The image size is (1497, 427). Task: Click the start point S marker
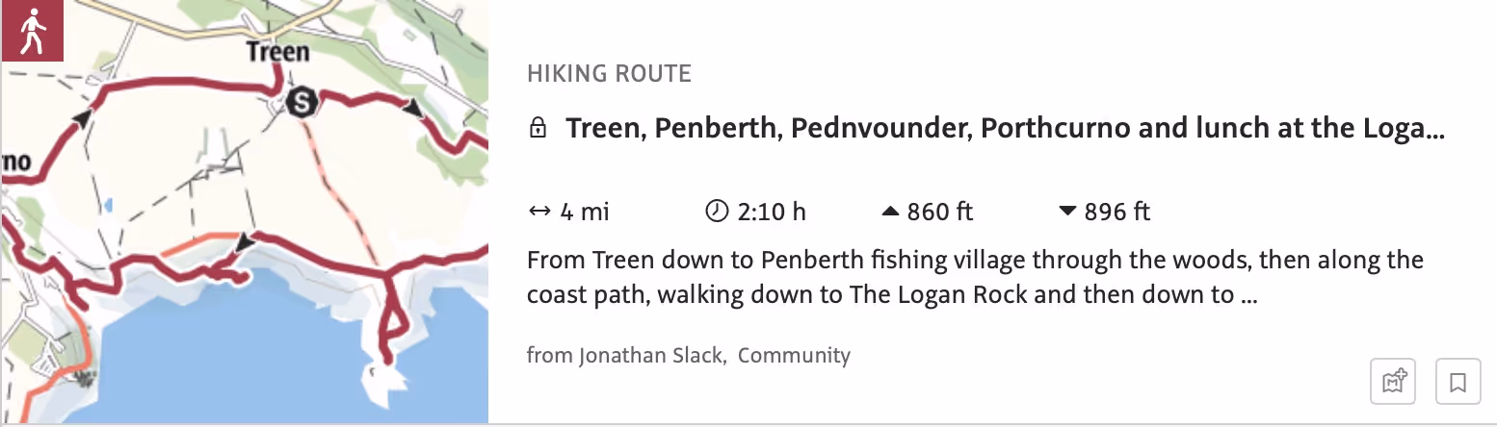tap(302, 101)
